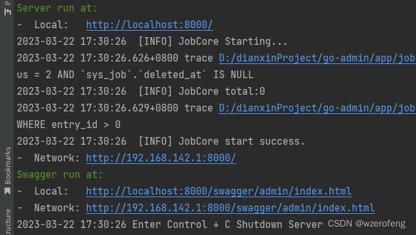The width and height of the screenshot is (416, 235).
Task: Open the Pull Requests tool window icon
Action: (8, 12)
